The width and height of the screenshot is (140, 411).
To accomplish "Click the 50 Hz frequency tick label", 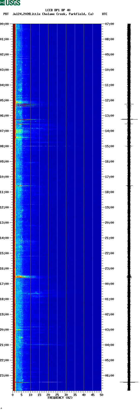I will coord(101,395).
